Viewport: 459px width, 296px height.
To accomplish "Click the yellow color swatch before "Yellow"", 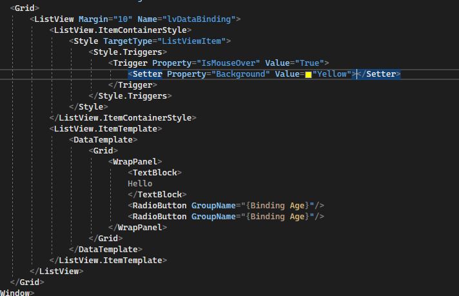I will (308, 75).
